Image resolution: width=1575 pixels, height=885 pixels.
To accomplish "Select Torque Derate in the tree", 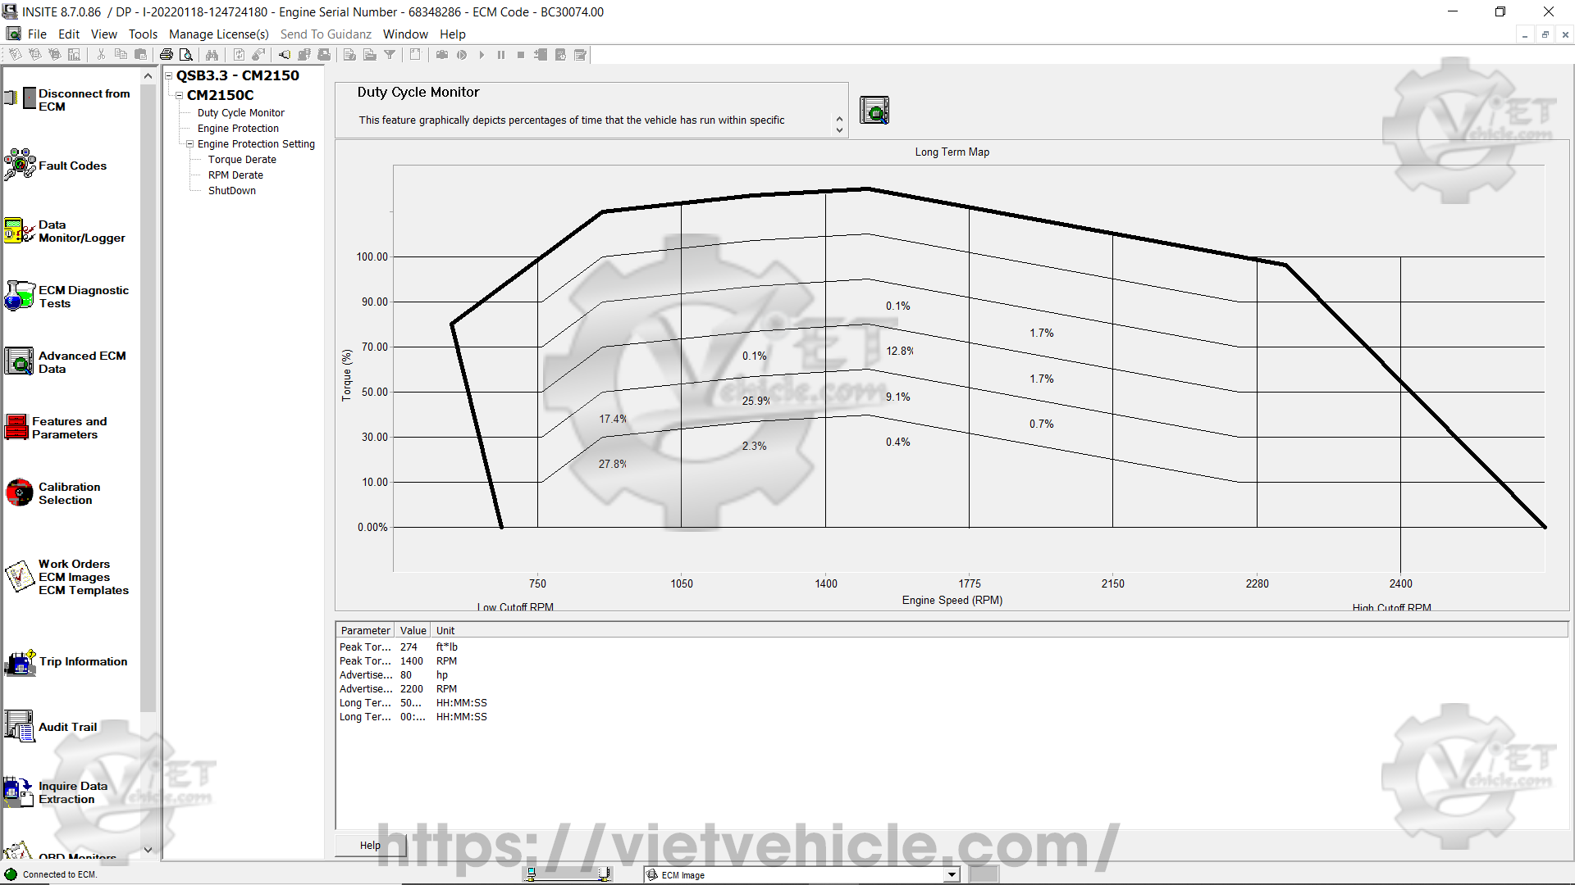I will pyautogui.click(x=242, y=160).
